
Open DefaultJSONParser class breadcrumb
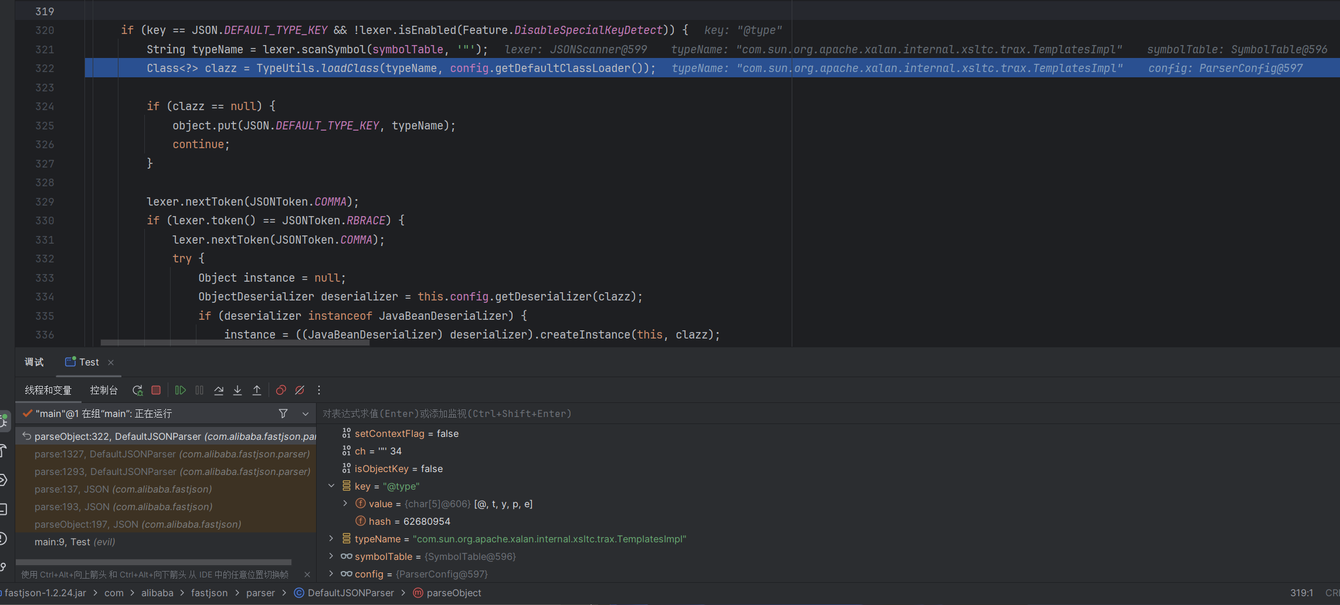[344, 593]
